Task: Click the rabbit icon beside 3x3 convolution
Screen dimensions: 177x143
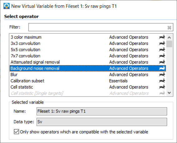Action: pyautogui.click(x=162, y=43)
